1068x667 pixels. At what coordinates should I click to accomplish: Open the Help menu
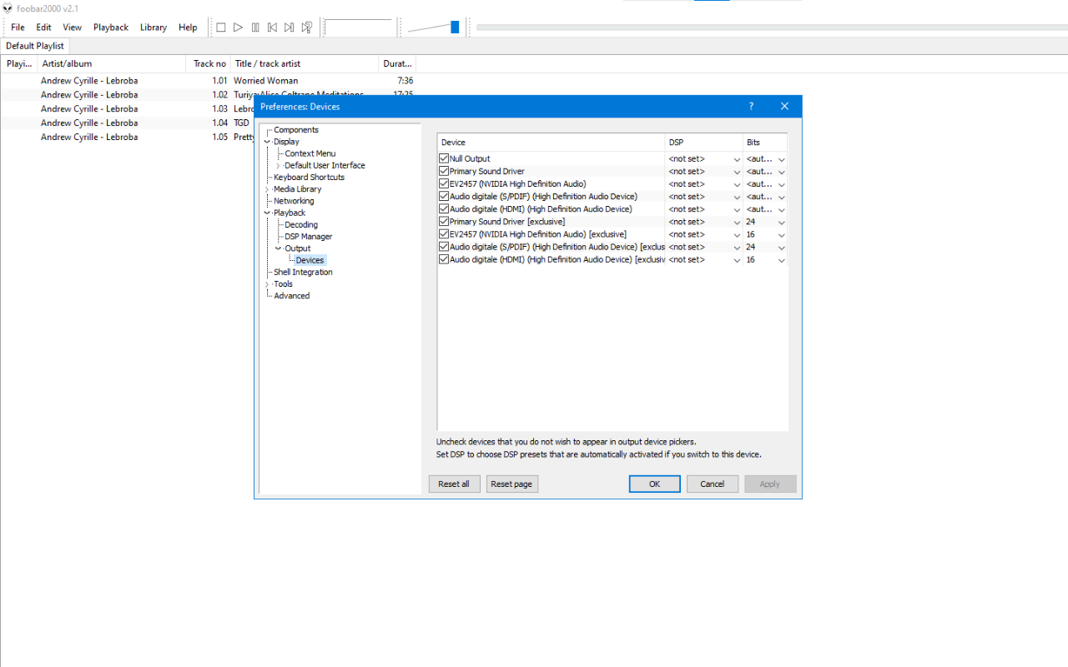(188, 28)
